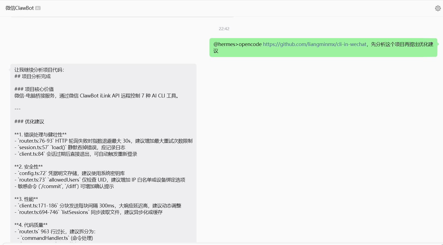Click the 微信ClawBot chat title
Image resolution: width=443 pixels, height=245 pixels.
point(20,8)
